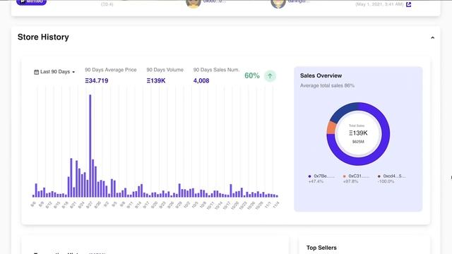Click the 90 Days Sales Num. label
Screen dimensions: 452x254
(x=216, y=70)
